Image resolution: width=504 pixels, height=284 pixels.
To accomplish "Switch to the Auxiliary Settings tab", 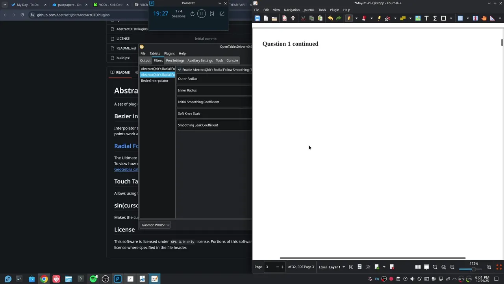I will pyautogui.click(x=200, y=60).
